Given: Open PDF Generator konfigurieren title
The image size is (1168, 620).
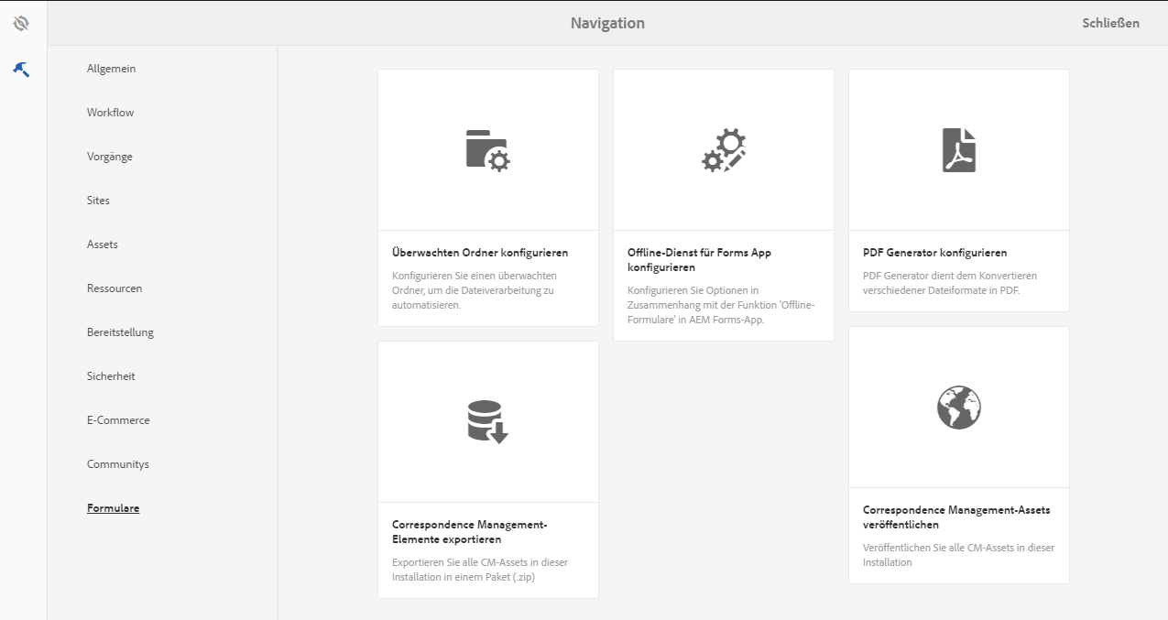Looking at the screenshot, I should pyautogui.click(x=934, y=253).
